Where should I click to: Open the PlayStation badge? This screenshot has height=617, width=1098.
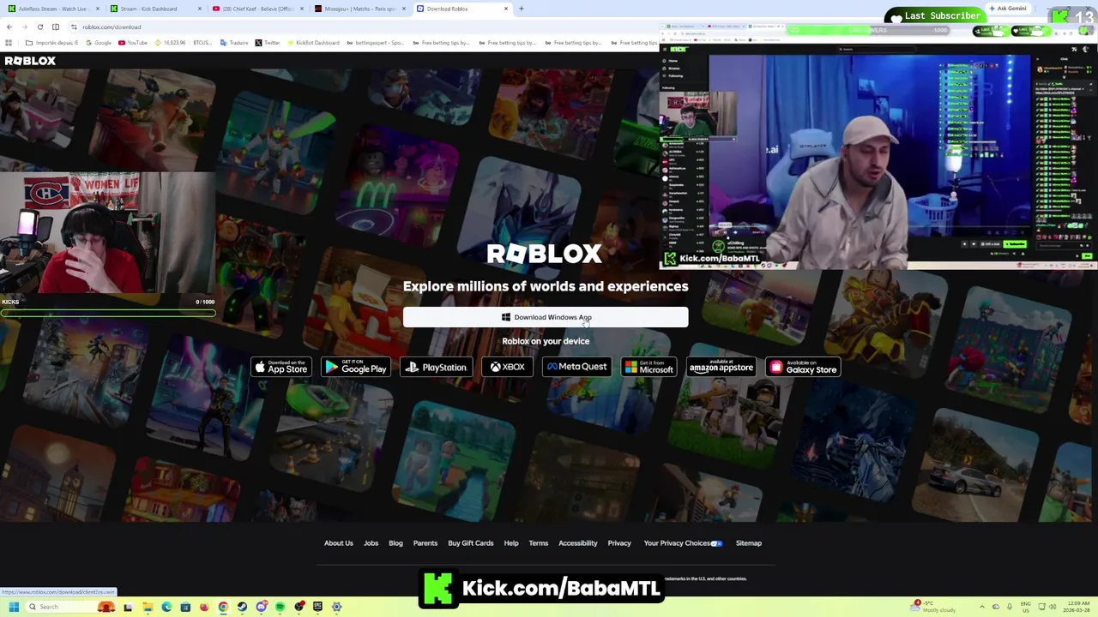coord(436,368)
